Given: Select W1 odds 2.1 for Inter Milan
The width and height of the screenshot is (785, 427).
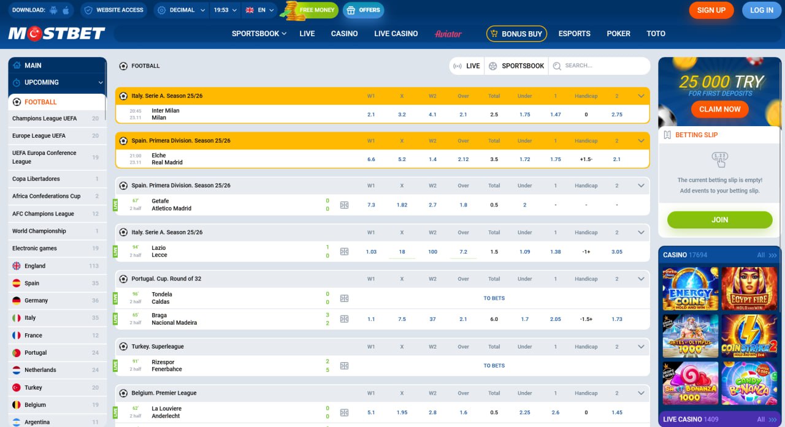Looking at the screenshot, I should (x=371, y=115).
